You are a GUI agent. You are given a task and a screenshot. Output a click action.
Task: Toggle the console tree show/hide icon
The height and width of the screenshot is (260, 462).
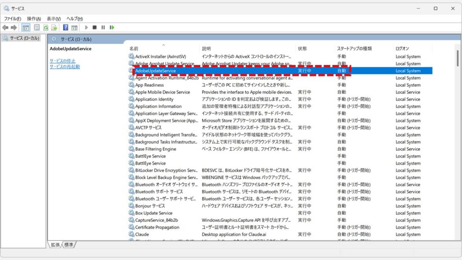pos(26,28)
